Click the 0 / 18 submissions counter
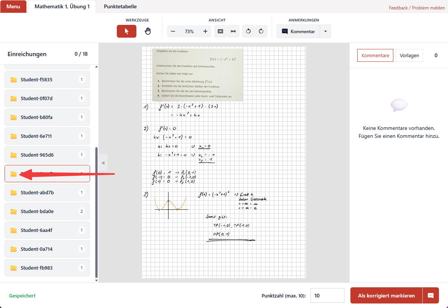 (x=81, y=54)
